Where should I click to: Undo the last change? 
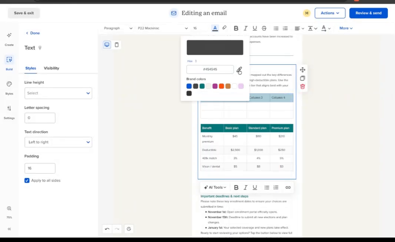(107, 229)
